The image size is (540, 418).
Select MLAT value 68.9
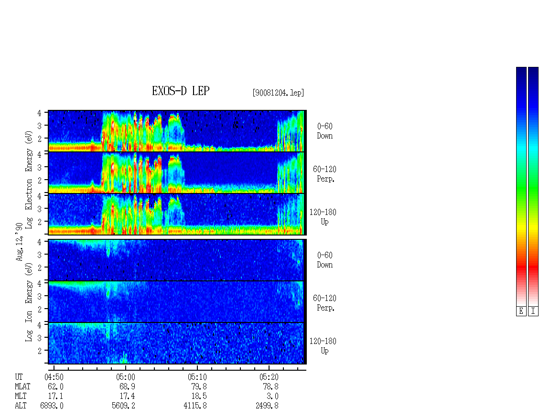pyautogui.click(x=128, y=386)
